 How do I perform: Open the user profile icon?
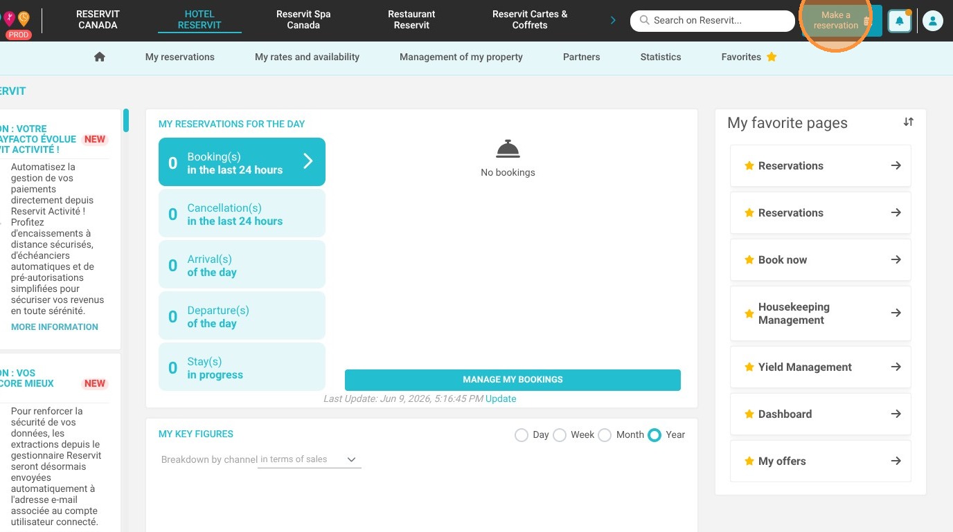933,21
